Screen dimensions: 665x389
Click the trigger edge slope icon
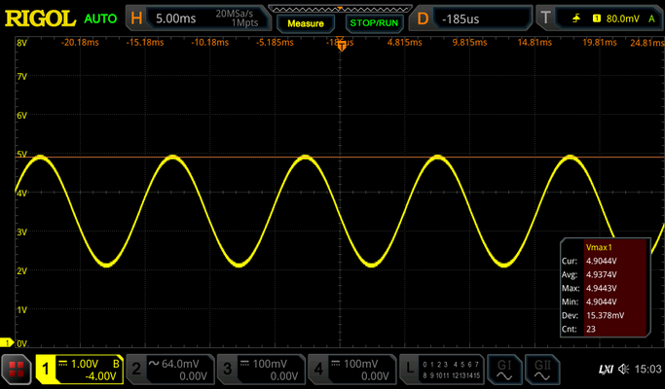[x=576, y=18]
